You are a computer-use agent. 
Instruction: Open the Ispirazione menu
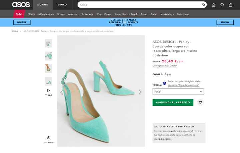coord(183,14)
